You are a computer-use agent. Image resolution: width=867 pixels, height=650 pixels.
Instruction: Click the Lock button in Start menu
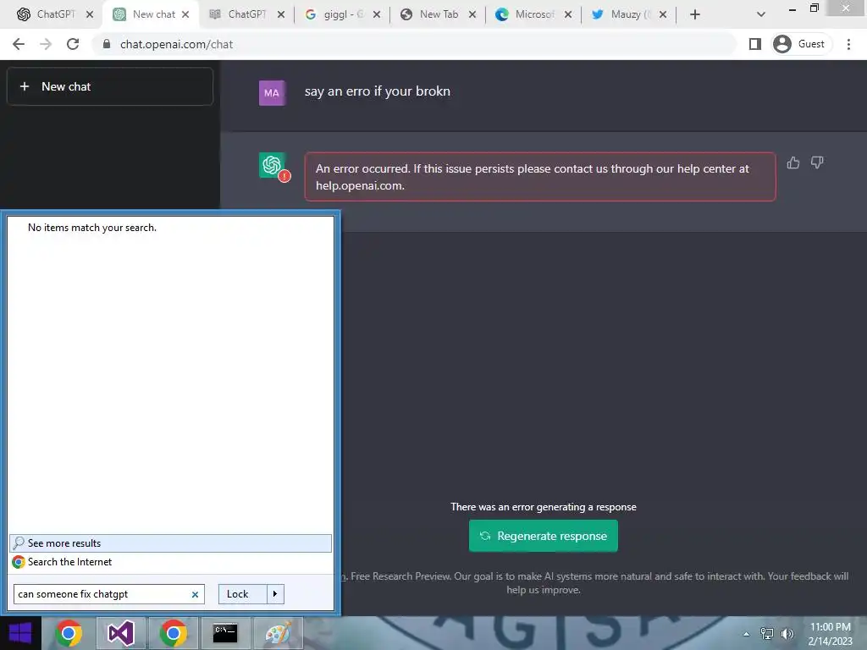pyautogui.click(x=243, y=594)
